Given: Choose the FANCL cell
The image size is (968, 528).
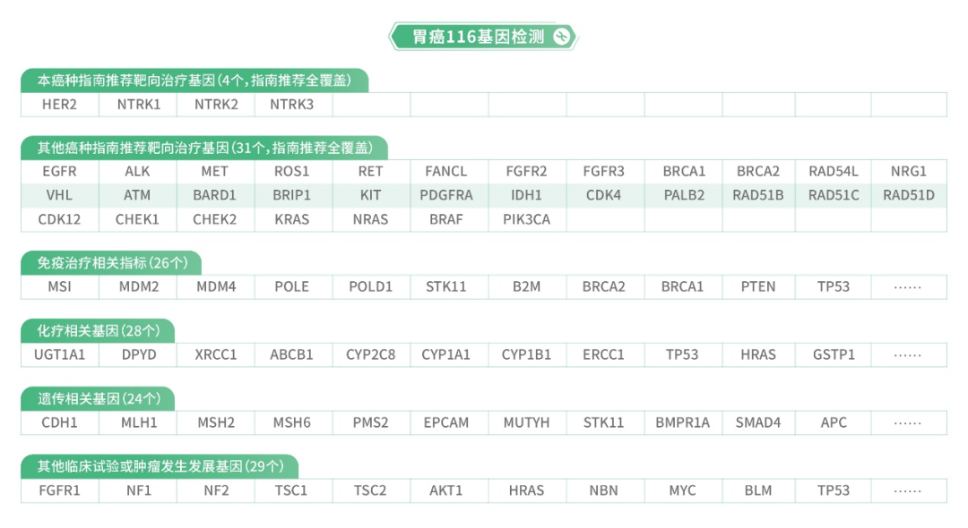Looking at the screenshot, I should pyautogui.click(x=449, y=171).
